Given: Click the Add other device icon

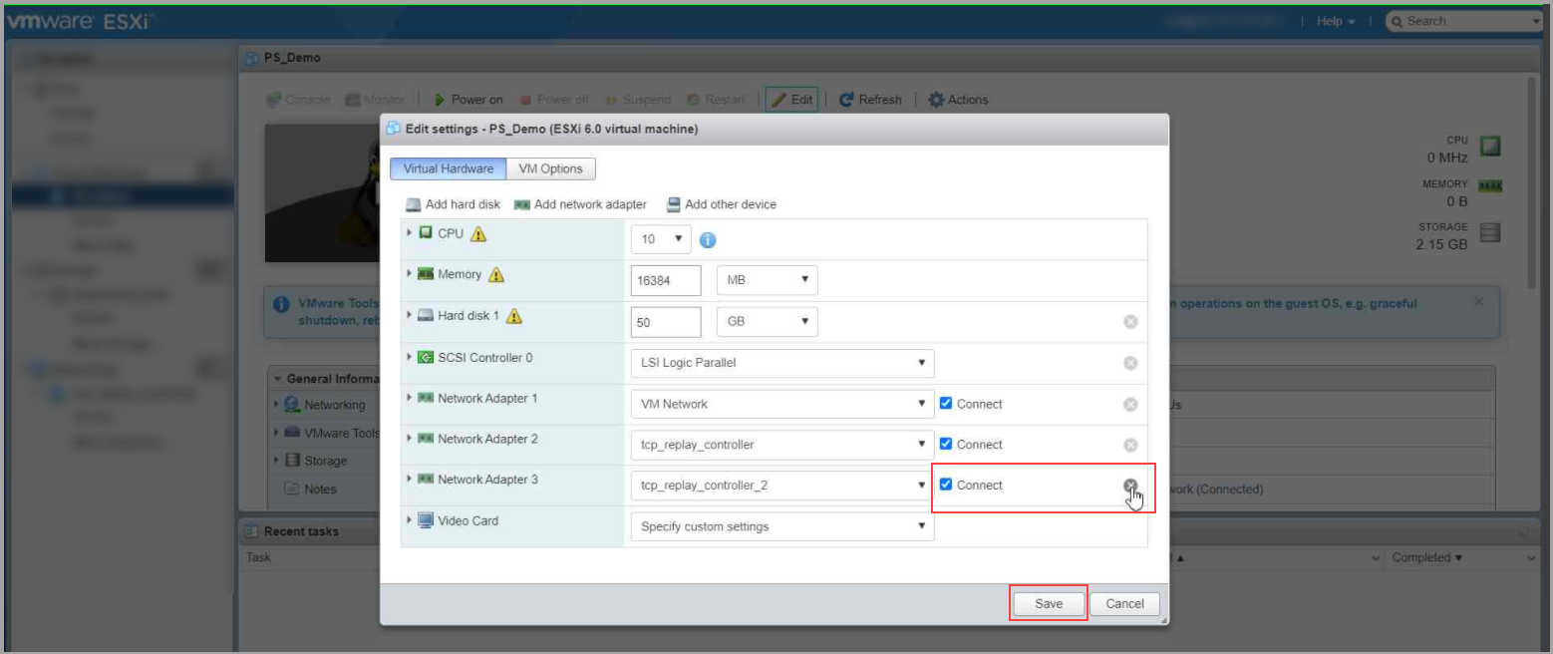Looking at the screenshot, I should pos(674,204).
